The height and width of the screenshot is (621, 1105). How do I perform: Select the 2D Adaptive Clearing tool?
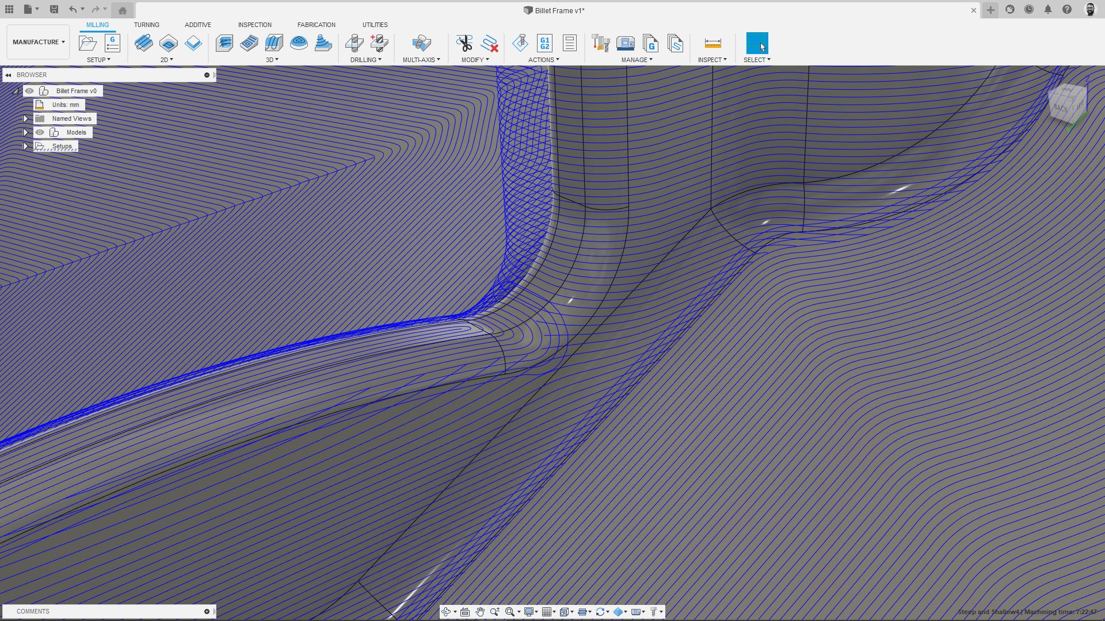coord(144,43)
